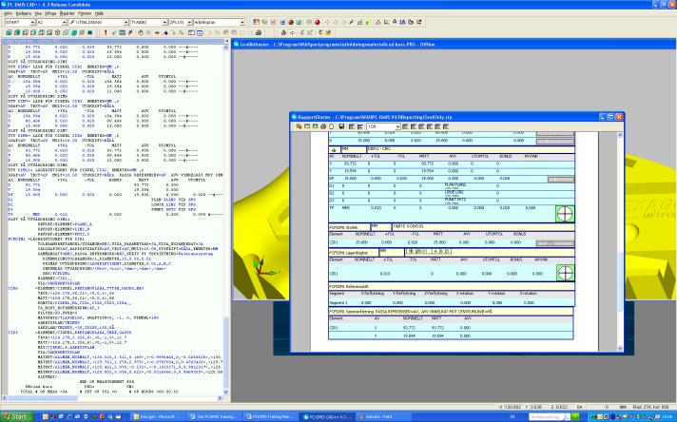The height and width of the screenshot is (422, 677).
Task: Click the dark filled square view icon
Action: click(89, 33)
